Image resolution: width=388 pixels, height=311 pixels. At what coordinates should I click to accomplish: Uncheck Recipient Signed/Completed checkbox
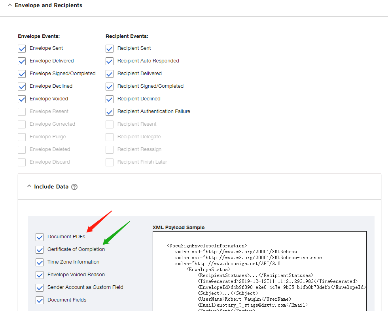[x=110, y=87]
